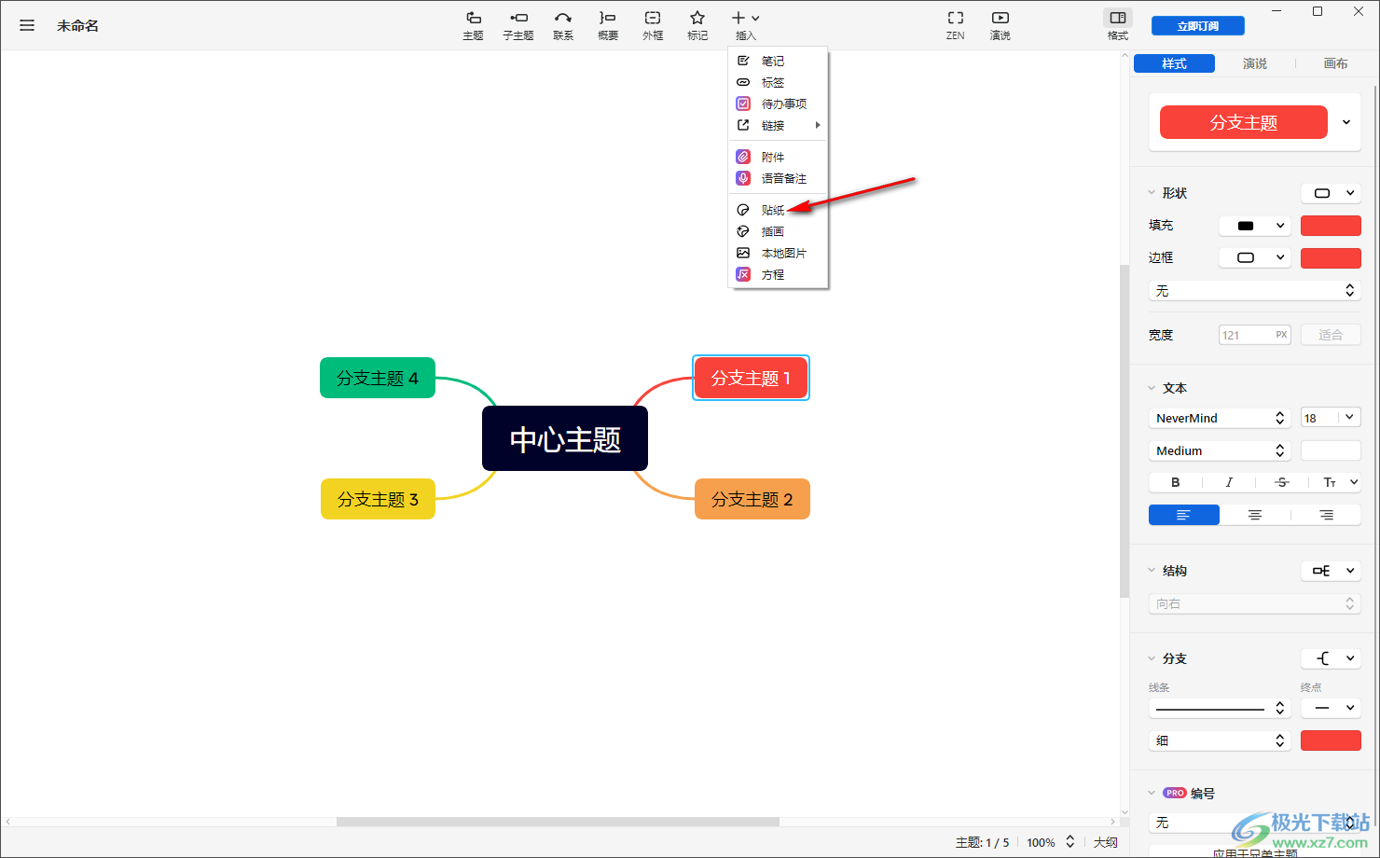1380x858 pixels.
Task: Insert 附件 attachment from menu
Action: (778, 157)
